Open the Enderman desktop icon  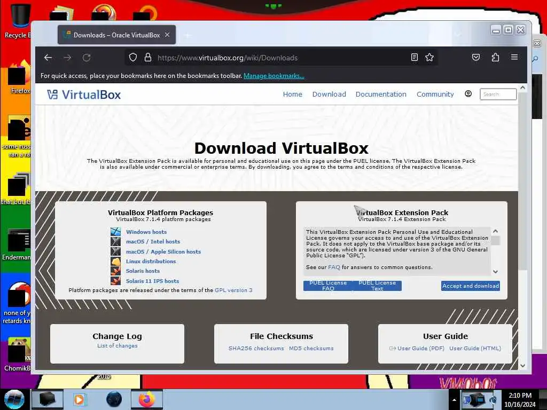pos(17,244)
